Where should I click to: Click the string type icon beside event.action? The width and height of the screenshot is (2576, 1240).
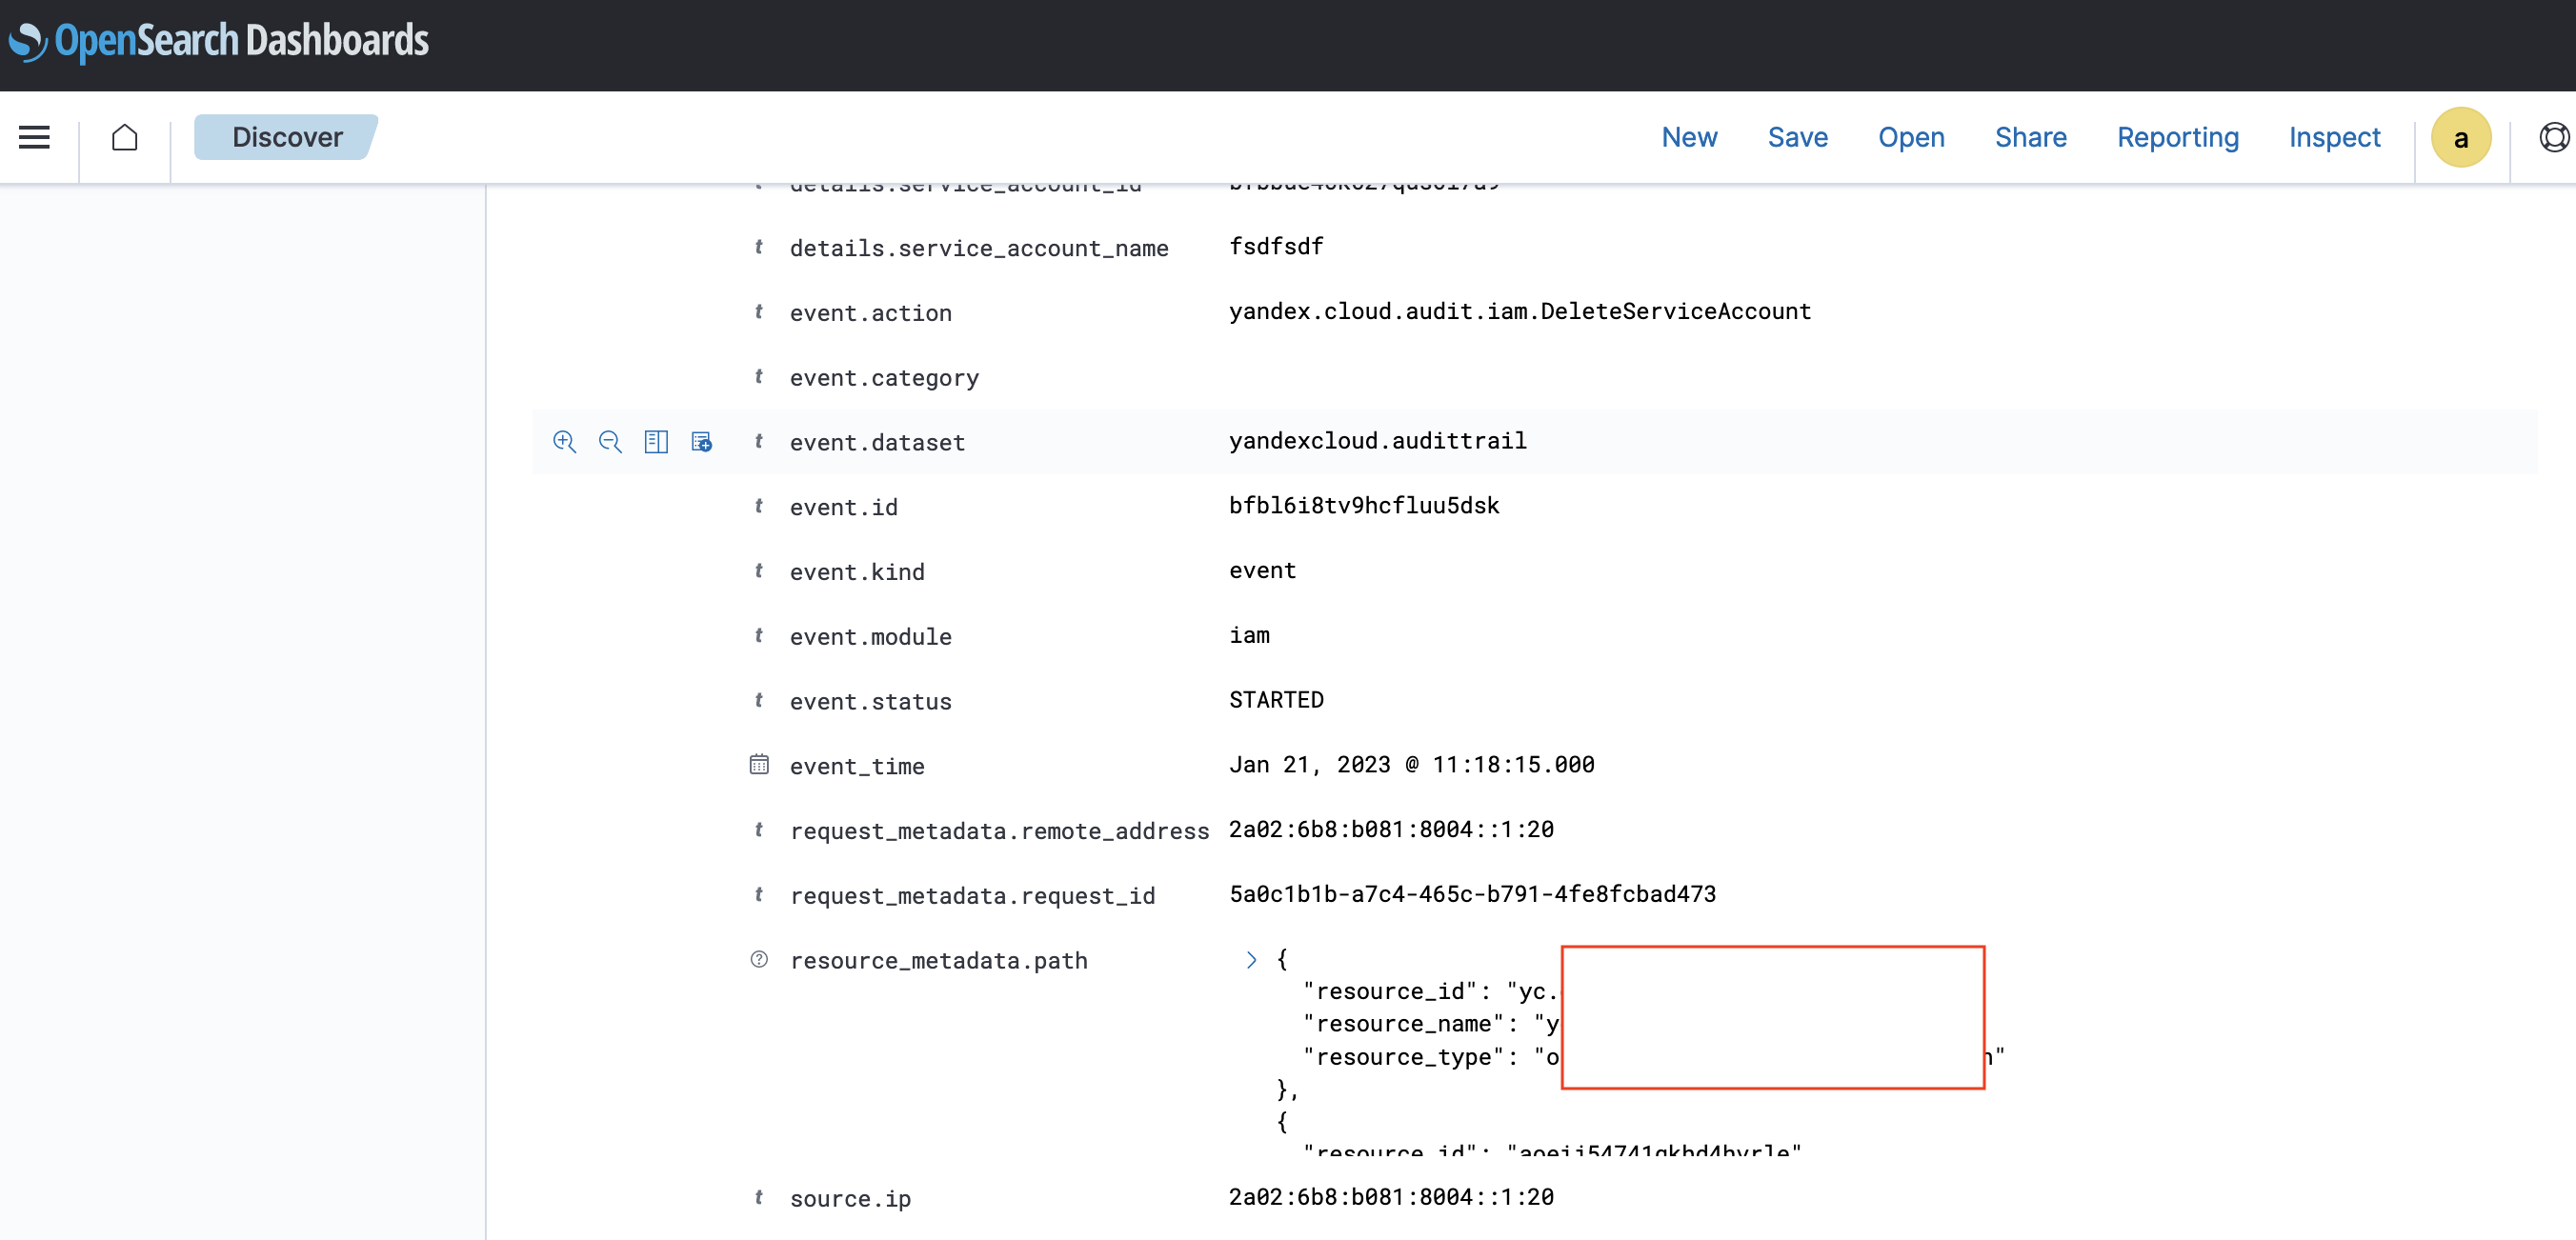[x=758, y=312]
